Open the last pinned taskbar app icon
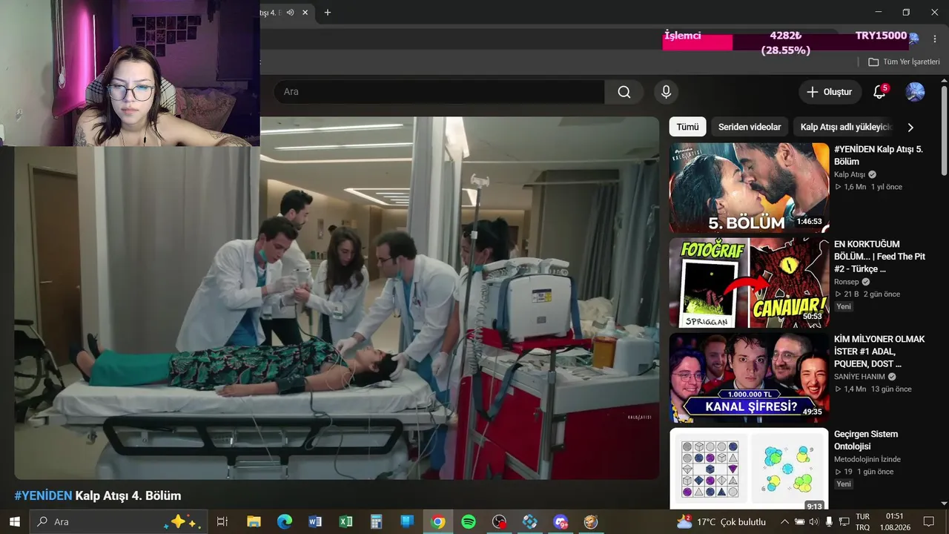Image resolution: width=949 pixels, height=534 pixels. [x=591, y=521]
